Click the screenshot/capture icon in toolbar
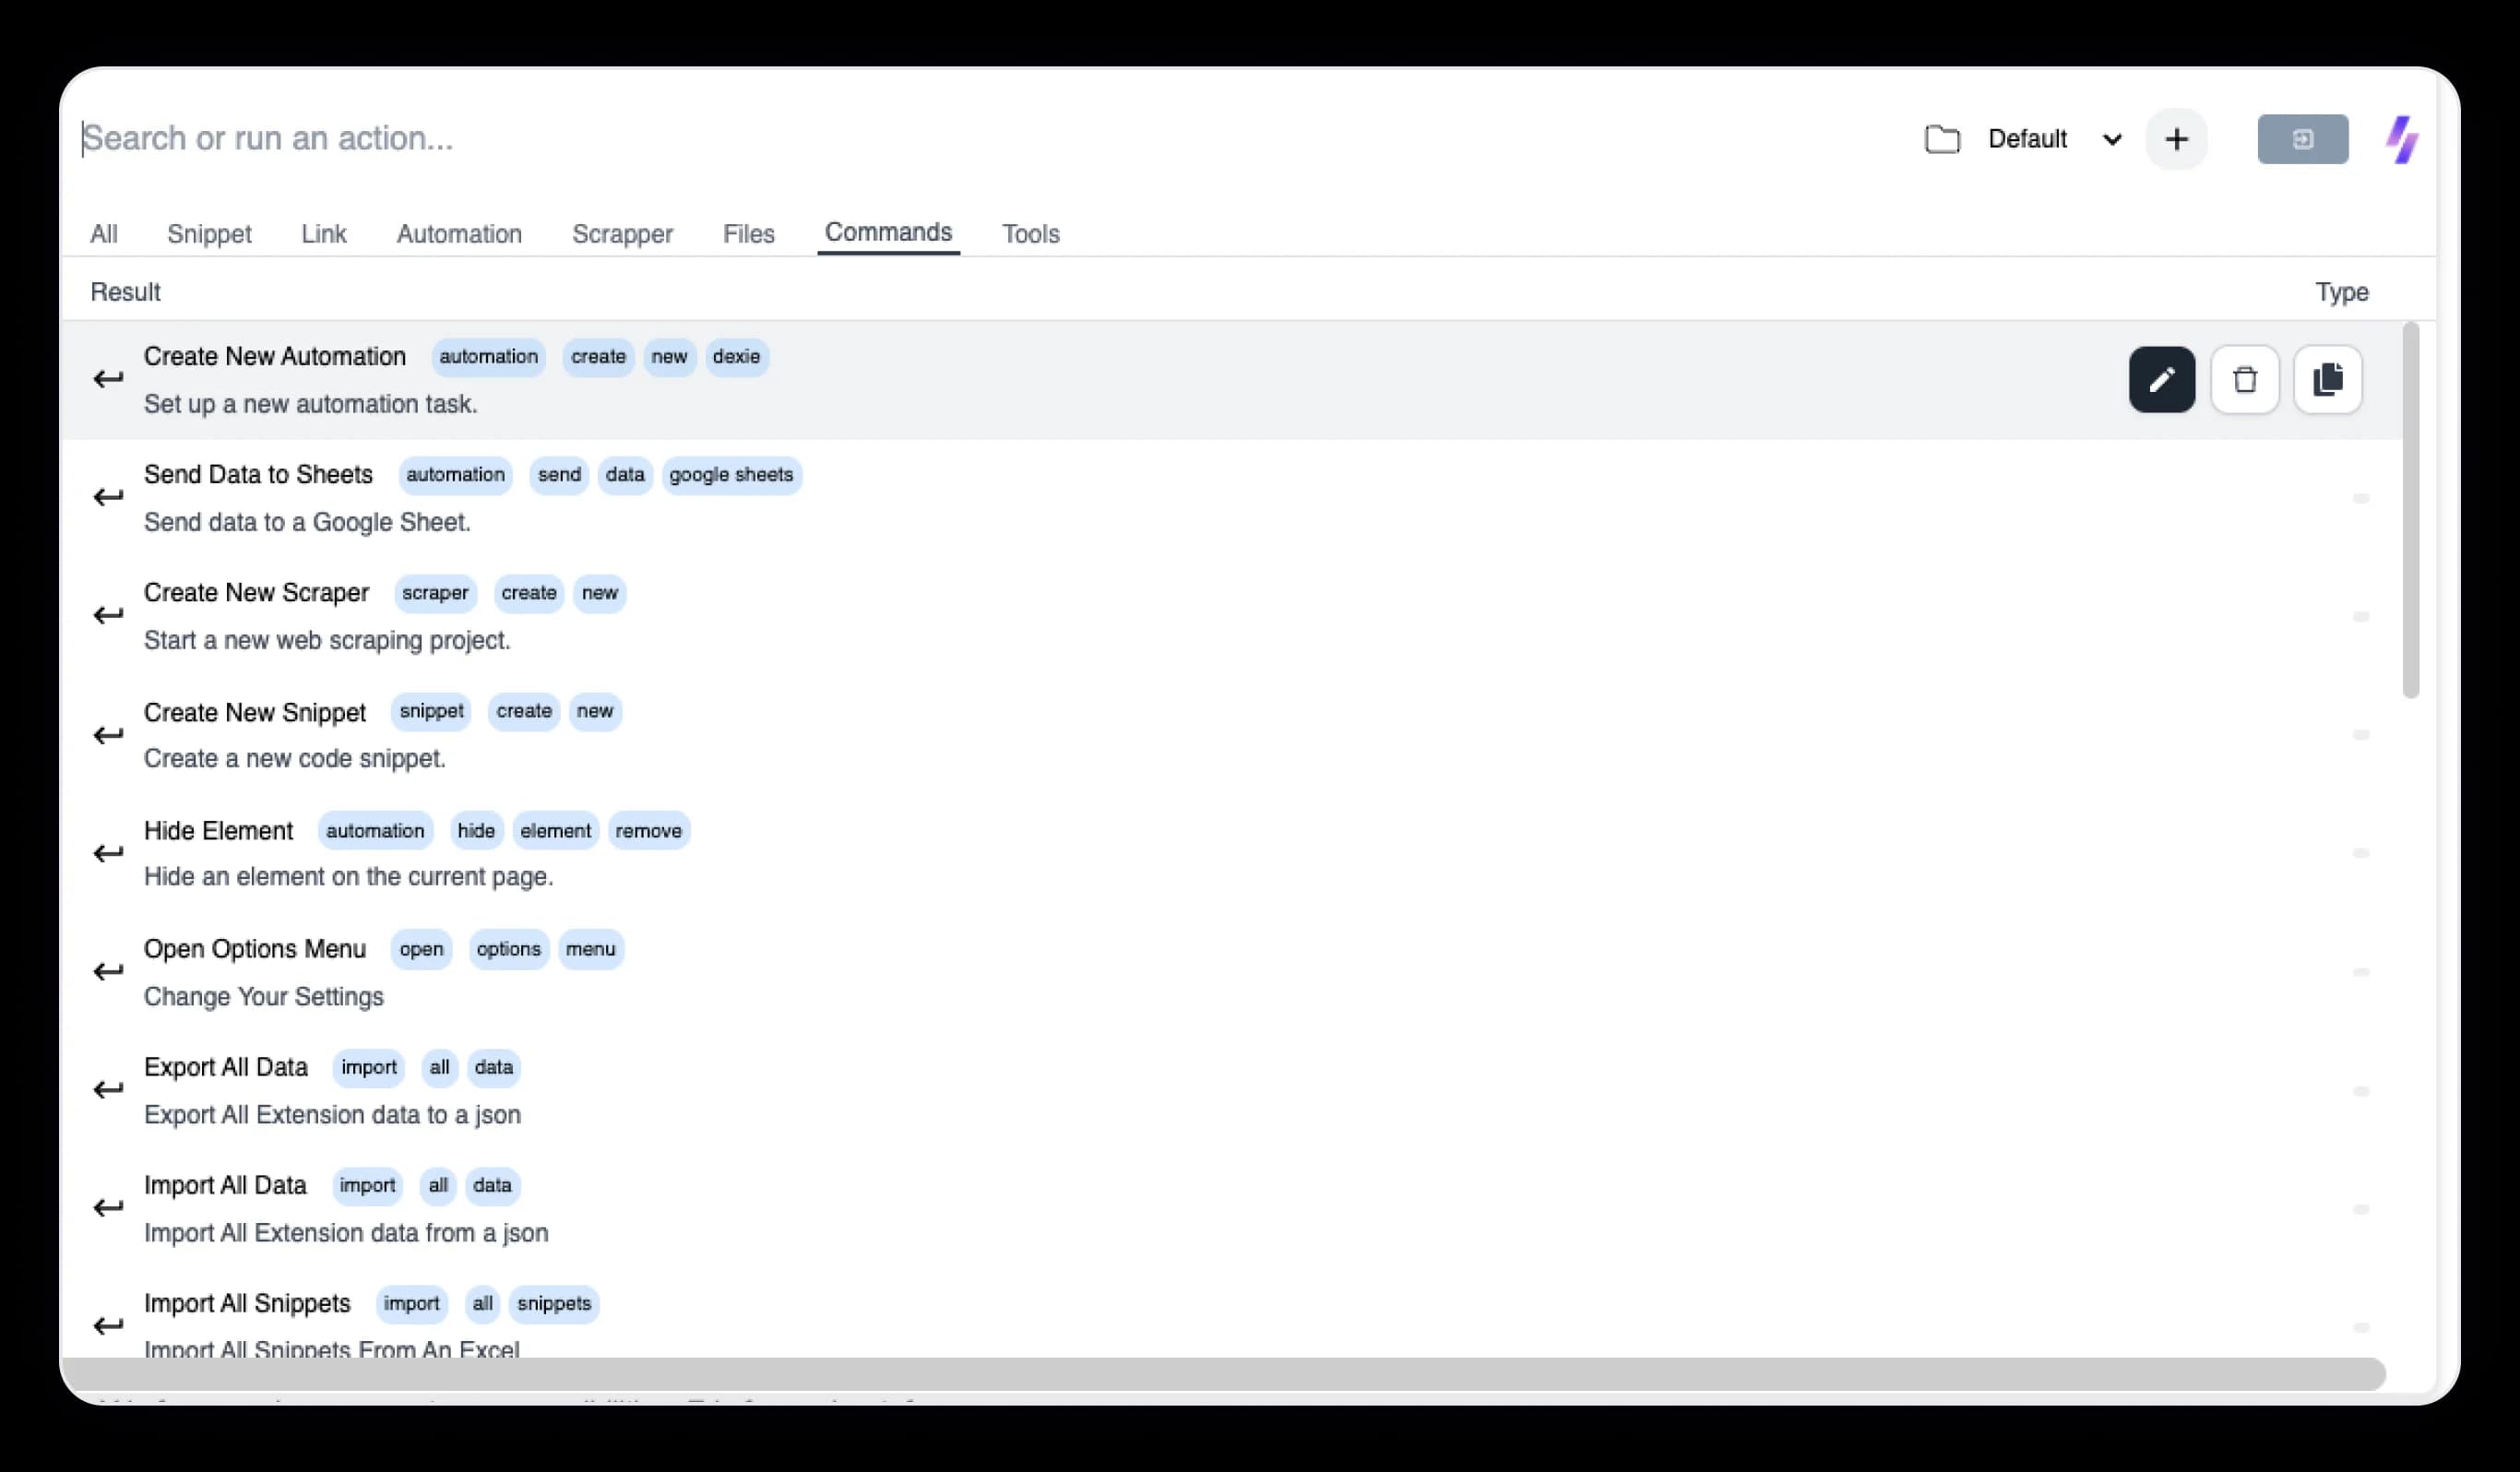Viewport: 2520px width, 1472px height. pyautogui.click(x=2302, y=138)
